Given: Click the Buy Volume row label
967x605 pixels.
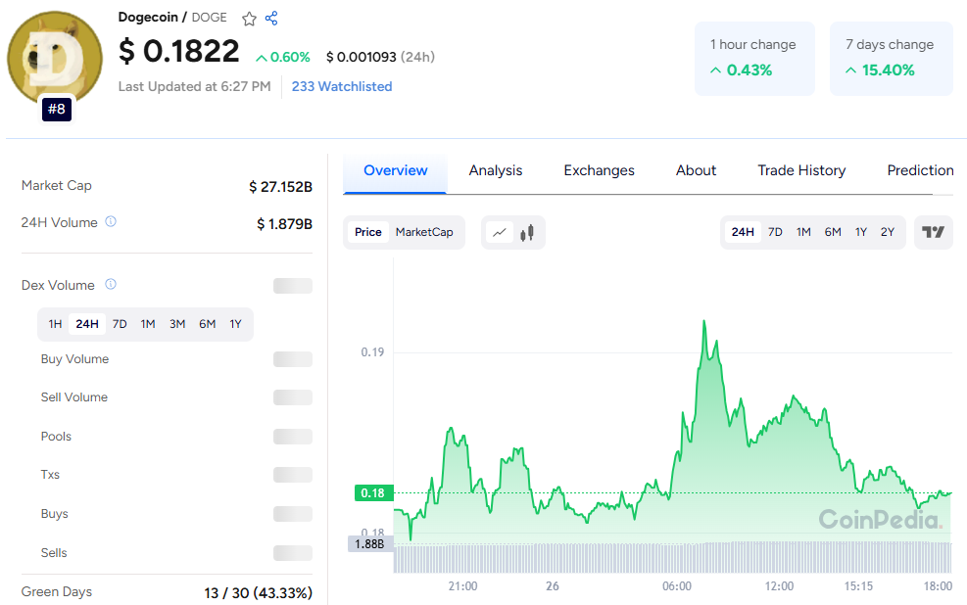Looking at the screenshot, I should point(74,359).
